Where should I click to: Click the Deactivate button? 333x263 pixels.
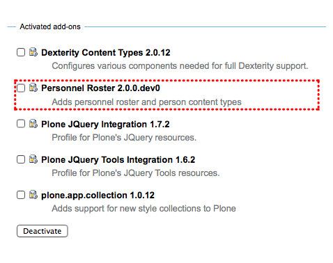click(42, 231)
